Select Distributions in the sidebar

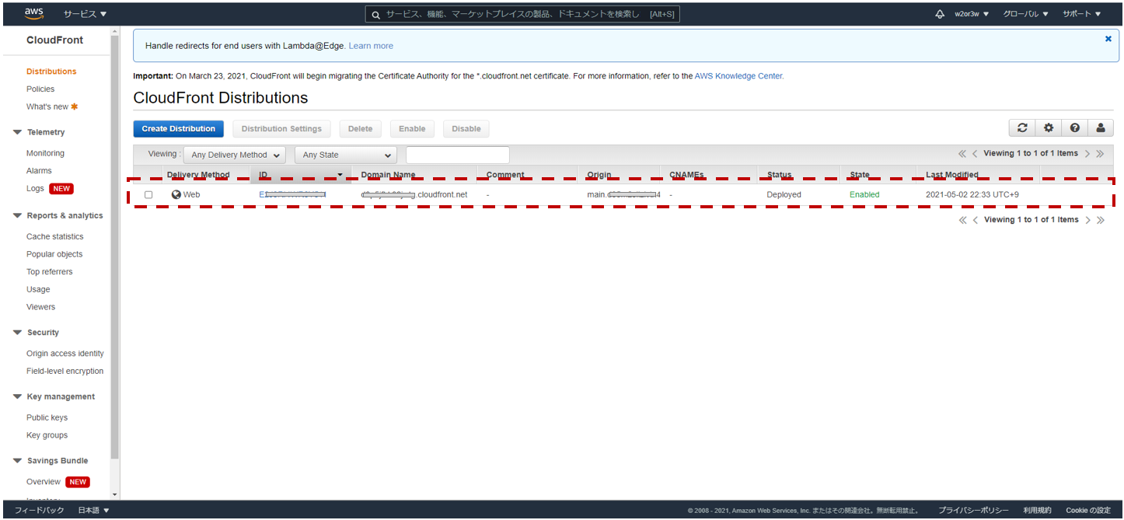click(x=51, y=72)
